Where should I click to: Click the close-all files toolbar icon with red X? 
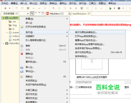pyautogui.click(x=28, y=8)
